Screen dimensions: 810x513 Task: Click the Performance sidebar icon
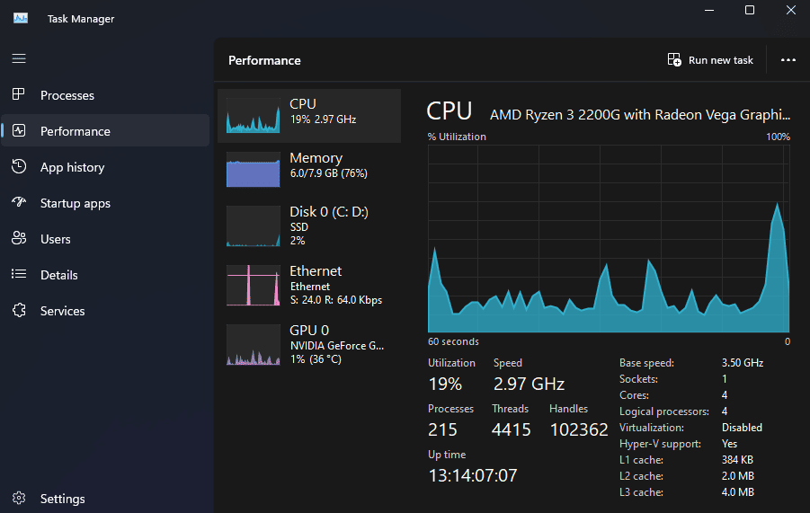tap(19, 130)
